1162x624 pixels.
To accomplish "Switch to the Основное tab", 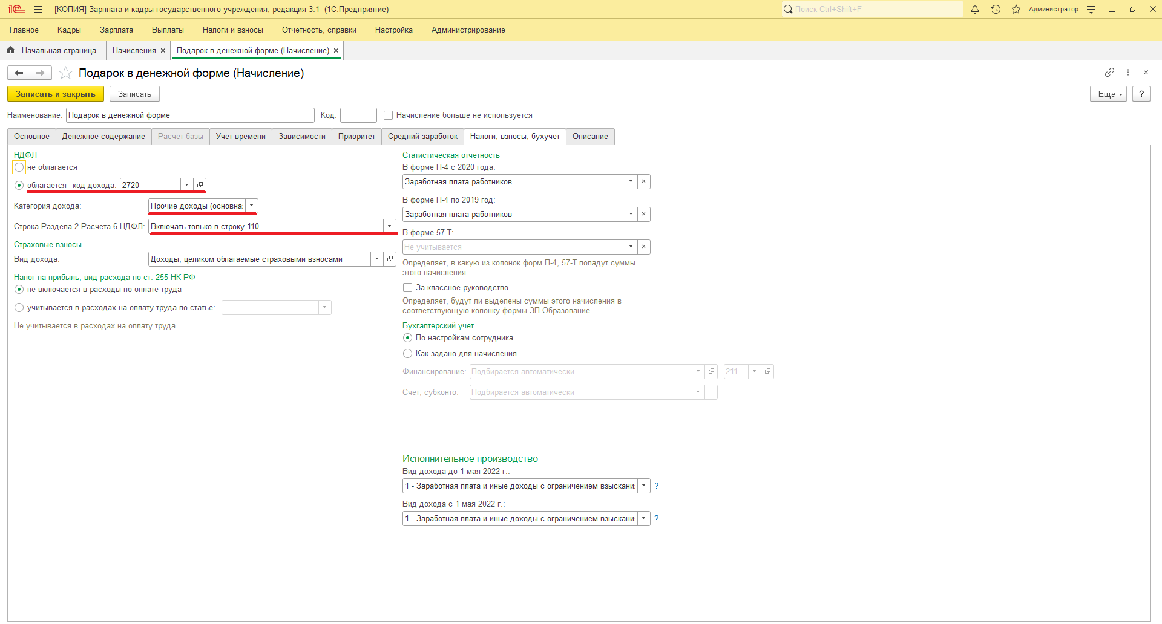I will [x=31, y=137].
